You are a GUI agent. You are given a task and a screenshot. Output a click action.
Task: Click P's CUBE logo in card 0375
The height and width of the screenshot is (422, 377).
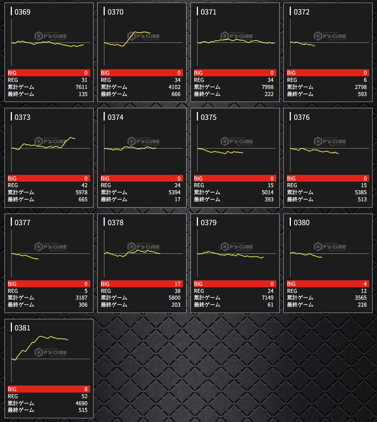[237, 141]
